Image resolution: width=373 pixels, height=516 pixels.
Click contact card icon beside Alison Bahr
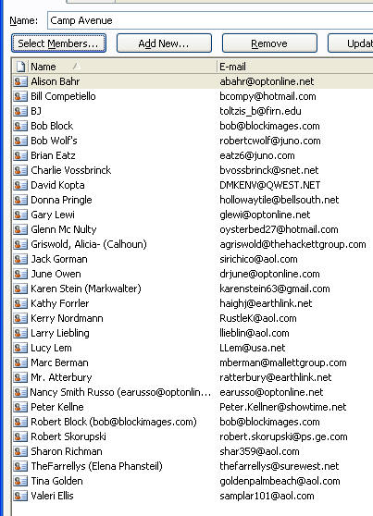pos(20,81)
